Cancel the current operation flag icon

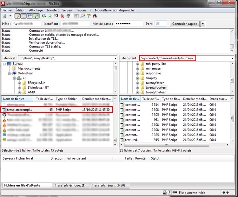click(x=56, y=16)
